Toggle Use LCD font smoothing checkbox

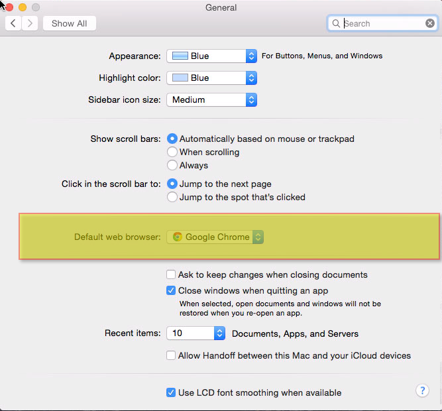point(171,392)
